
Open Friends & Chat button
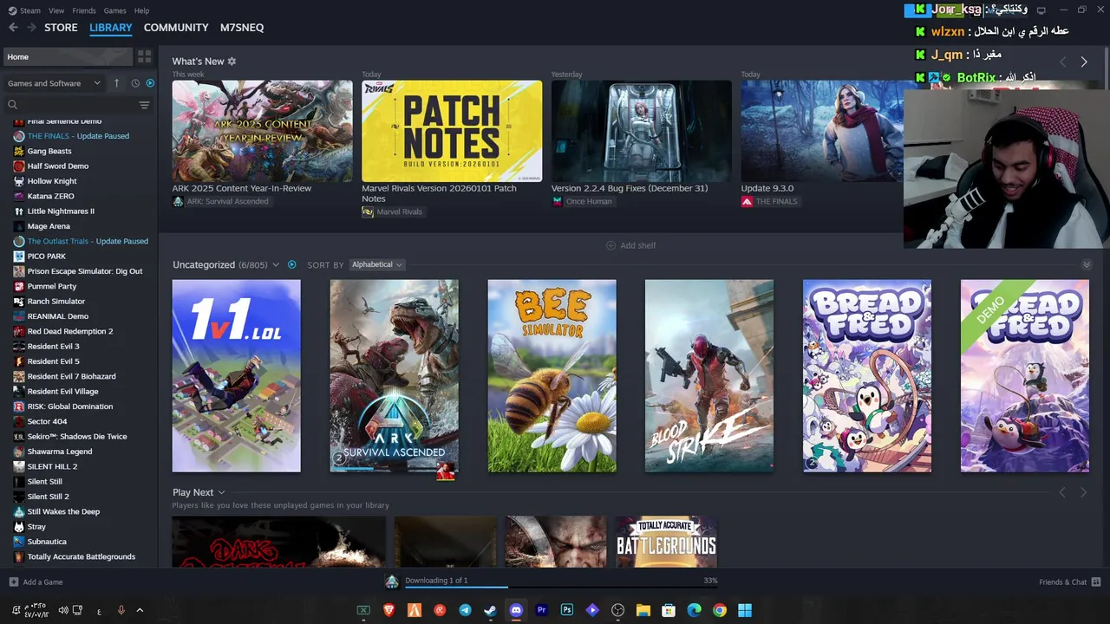coord(1069,582)
